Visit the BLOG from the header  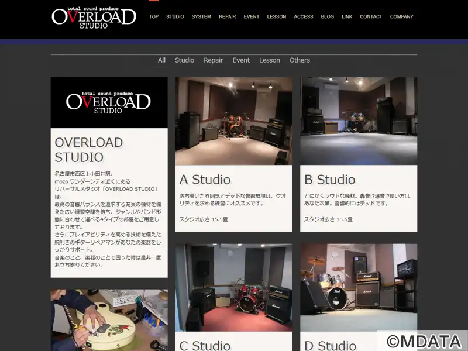[327, 17]
